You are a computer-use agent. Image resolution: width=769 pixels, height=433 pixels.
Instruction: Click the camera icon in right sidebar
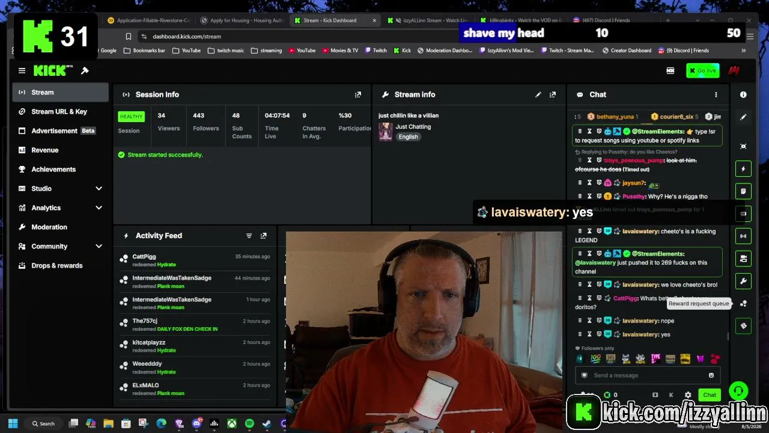[743, 259]
